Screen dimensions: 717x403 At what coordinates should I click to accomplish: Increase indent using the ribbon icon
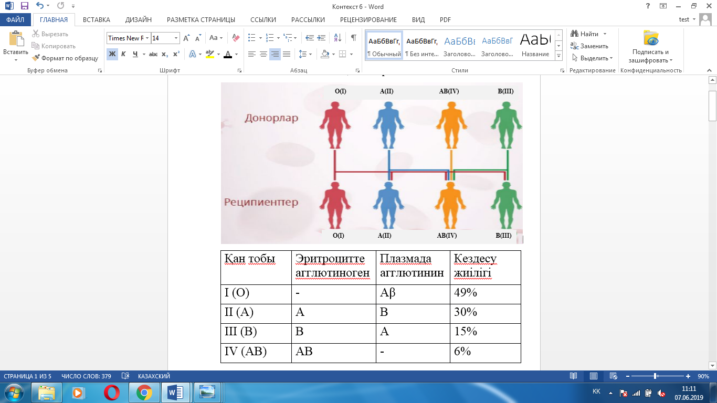pyautogui.click(x=321, y=38)
